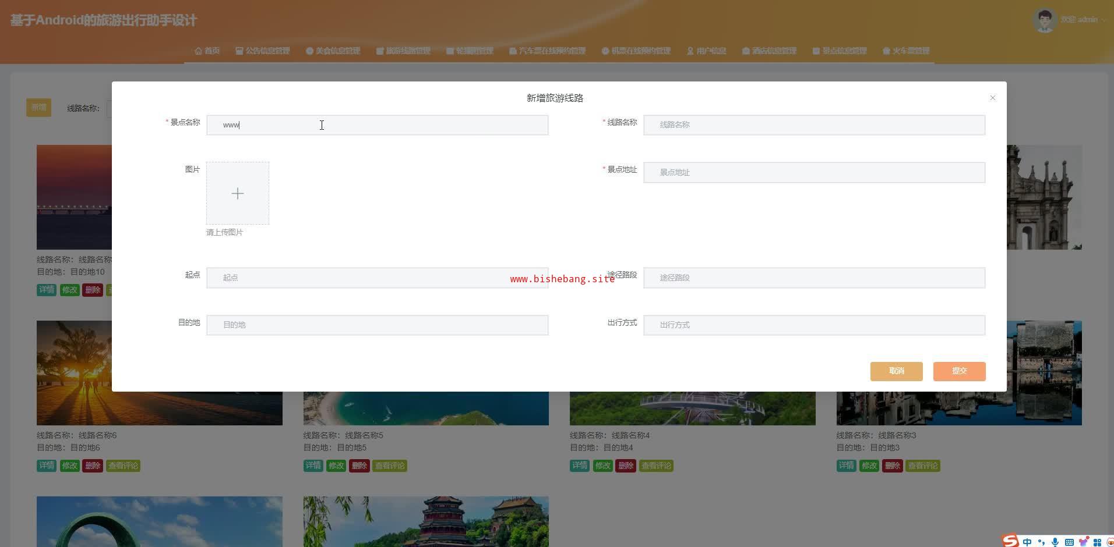Close the 新增旅游线路 dialog with X
Viewport: 1114px width, 547px height.
pyautogui.click(x=992, y=98)
